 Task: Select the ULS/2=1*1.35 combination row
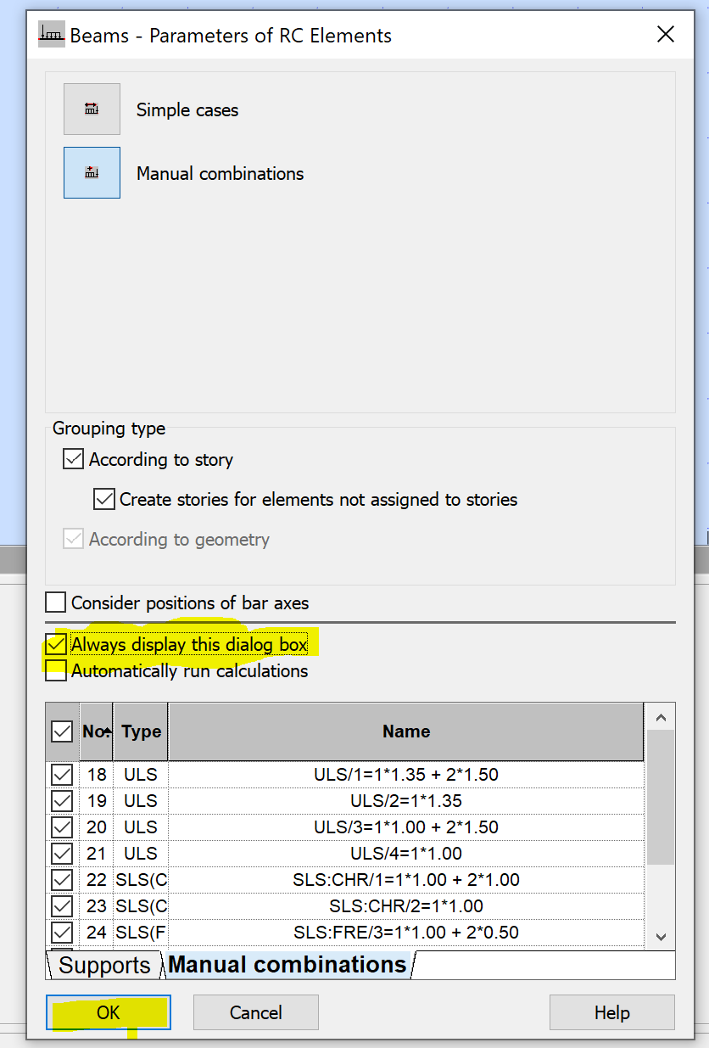405,800
